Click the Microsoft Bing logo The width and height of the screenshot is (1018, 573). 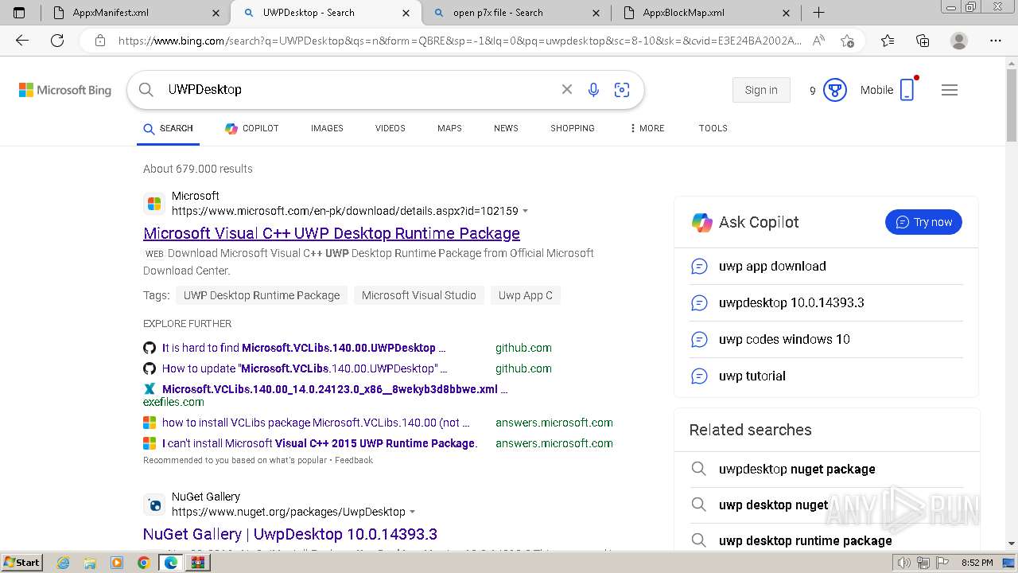click(65, 90)
